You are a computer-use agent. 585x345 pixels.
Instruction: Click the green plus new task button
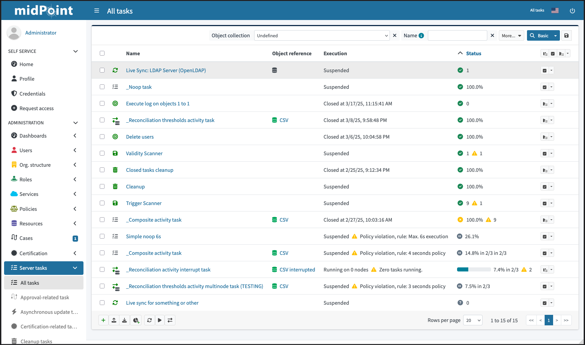point(103,320)
